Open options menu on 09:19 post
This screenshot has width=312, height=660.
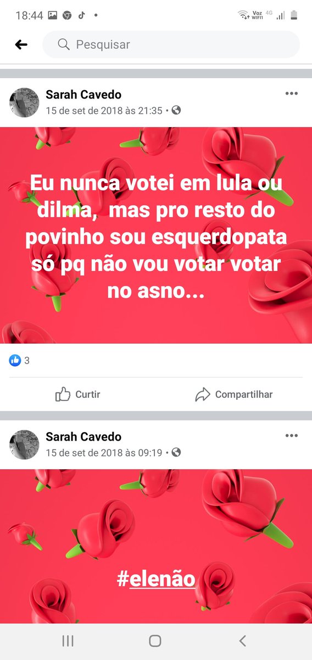tap(291, 436)
